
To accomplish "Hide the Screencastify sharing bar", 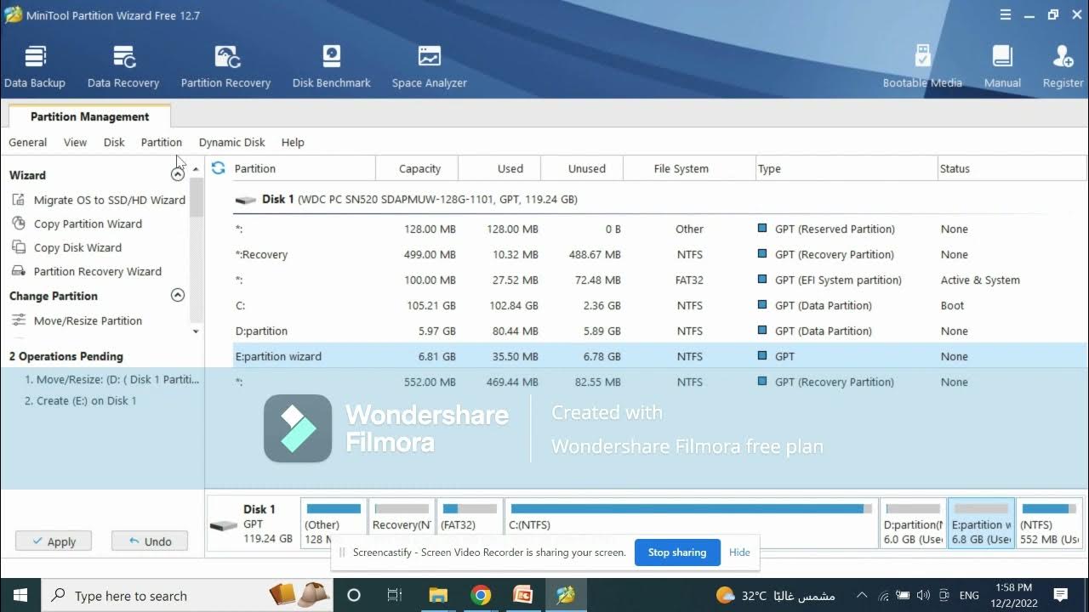I will click(739, 552).
